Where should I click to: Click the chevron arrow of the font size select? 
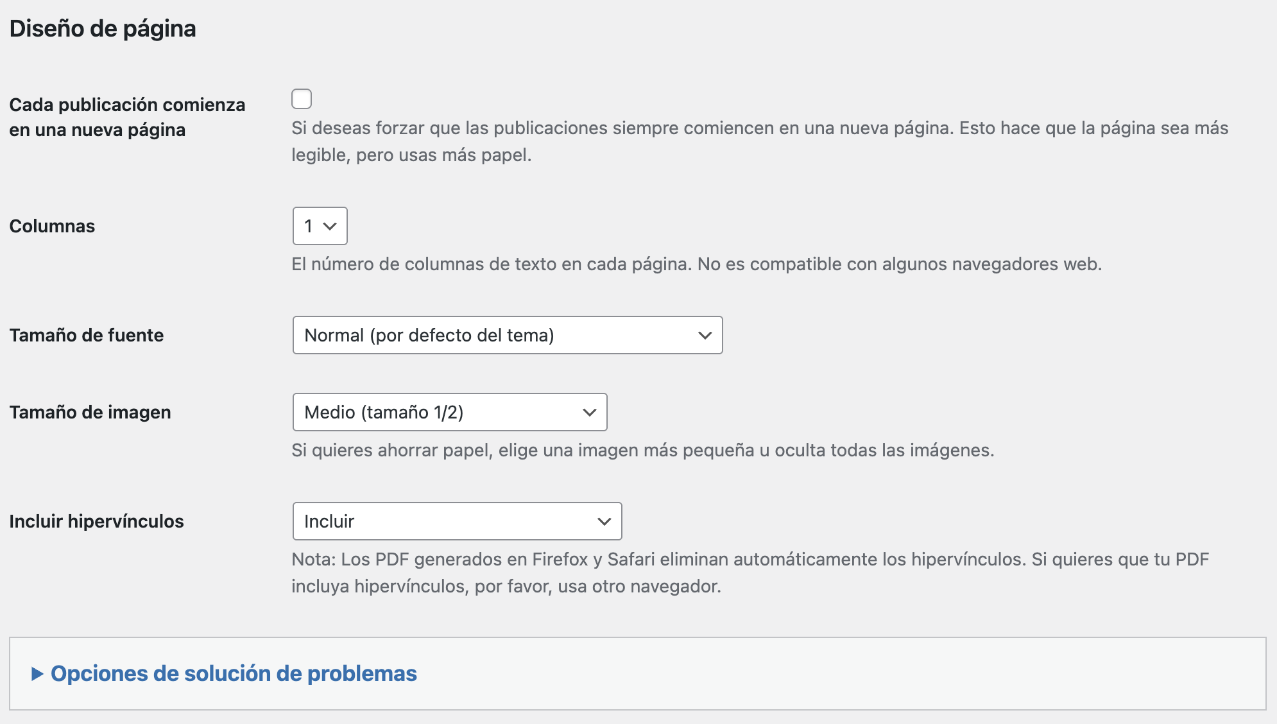coord(705,335)
